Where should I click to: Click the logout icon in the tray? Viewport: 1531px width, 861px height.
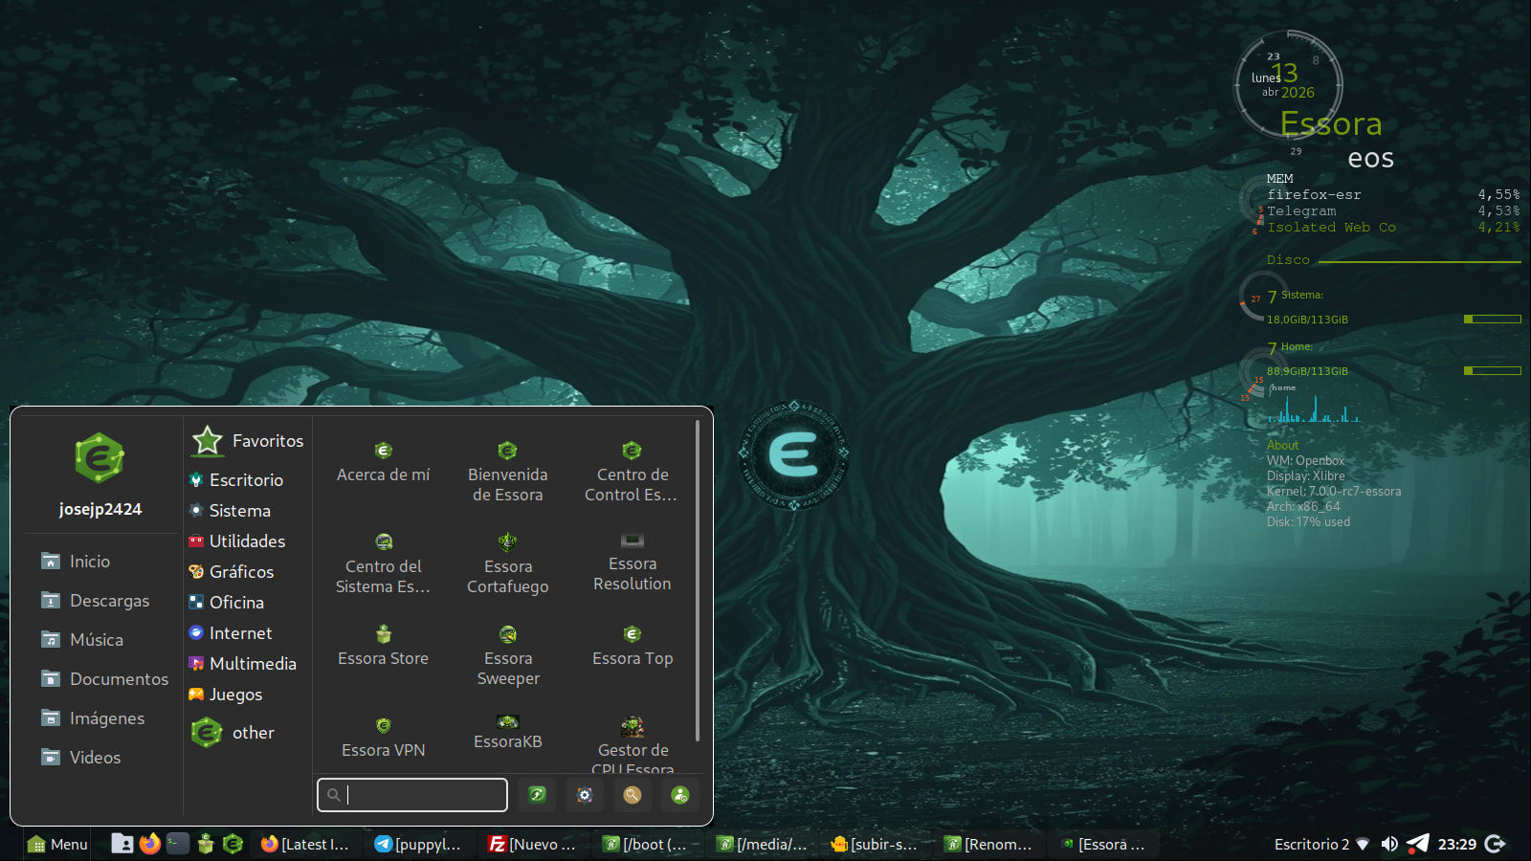1496,844
